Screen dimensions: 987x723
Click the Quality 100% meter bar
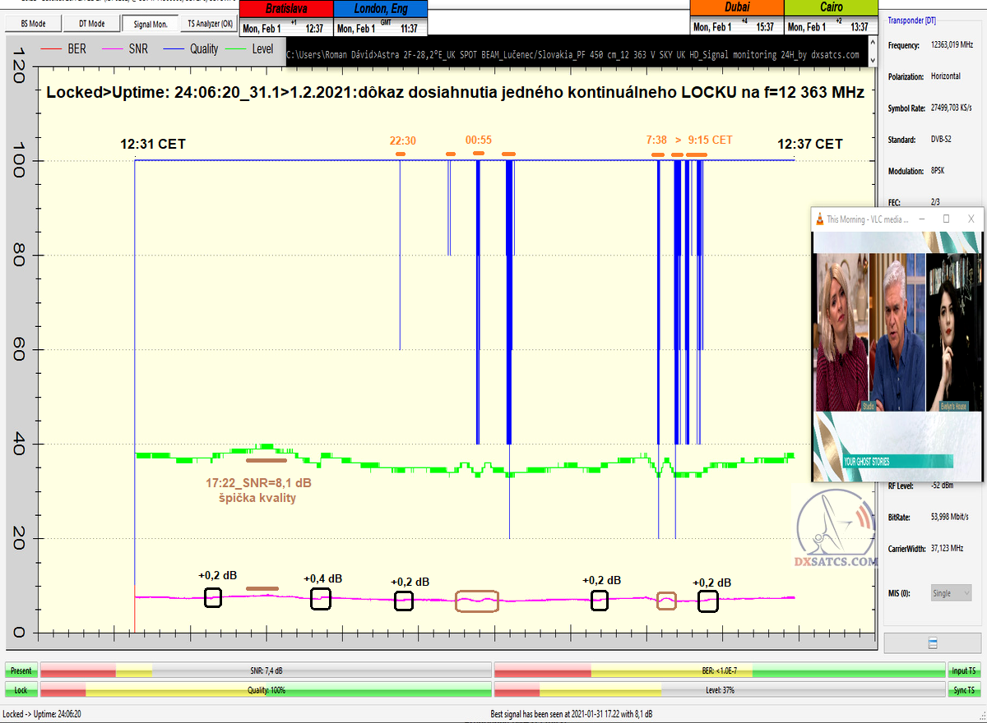(266, 690)
